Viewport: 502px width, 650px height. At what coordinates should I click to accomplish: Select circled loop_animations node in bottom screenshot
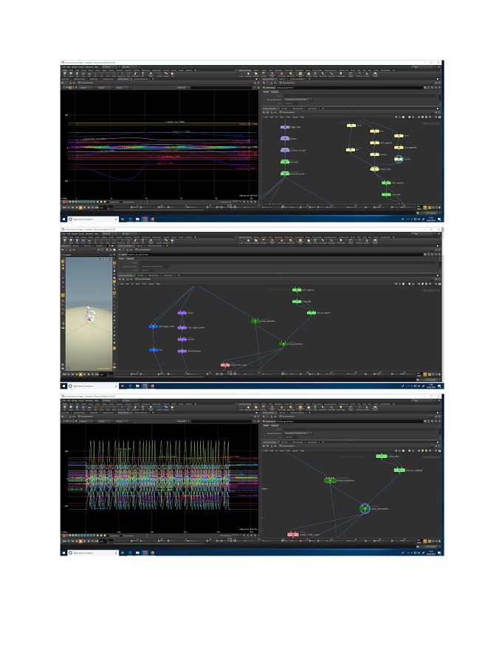click(x=365, y=509)
